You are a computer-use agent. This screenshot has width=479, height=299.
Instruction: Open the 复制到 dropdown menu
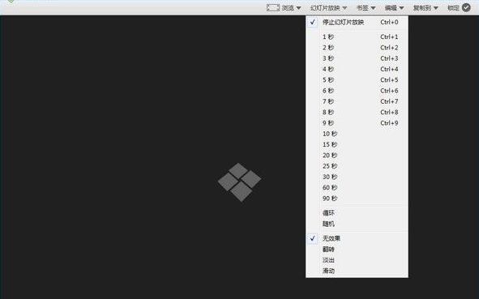(426, 8)
